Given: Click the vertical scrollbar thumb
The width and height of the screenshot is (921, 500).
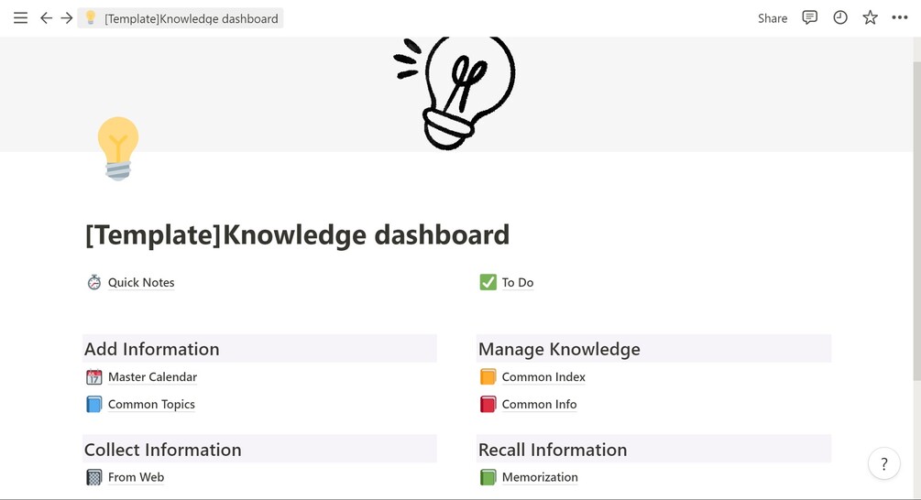Looking at the screenshot, I should (917, 220).
